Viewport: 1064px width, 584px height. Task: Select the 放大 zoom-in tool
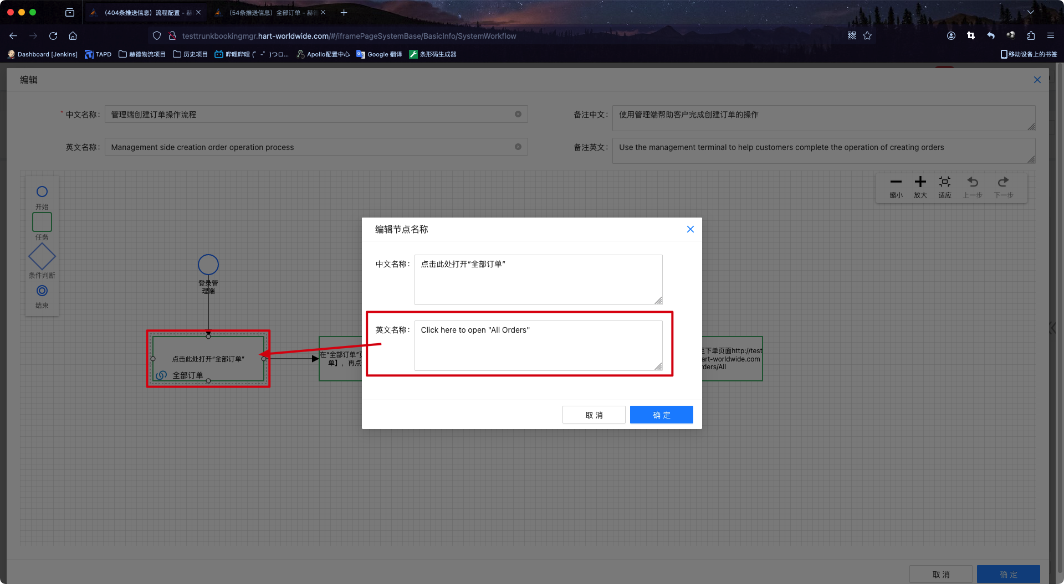(920, 183)
